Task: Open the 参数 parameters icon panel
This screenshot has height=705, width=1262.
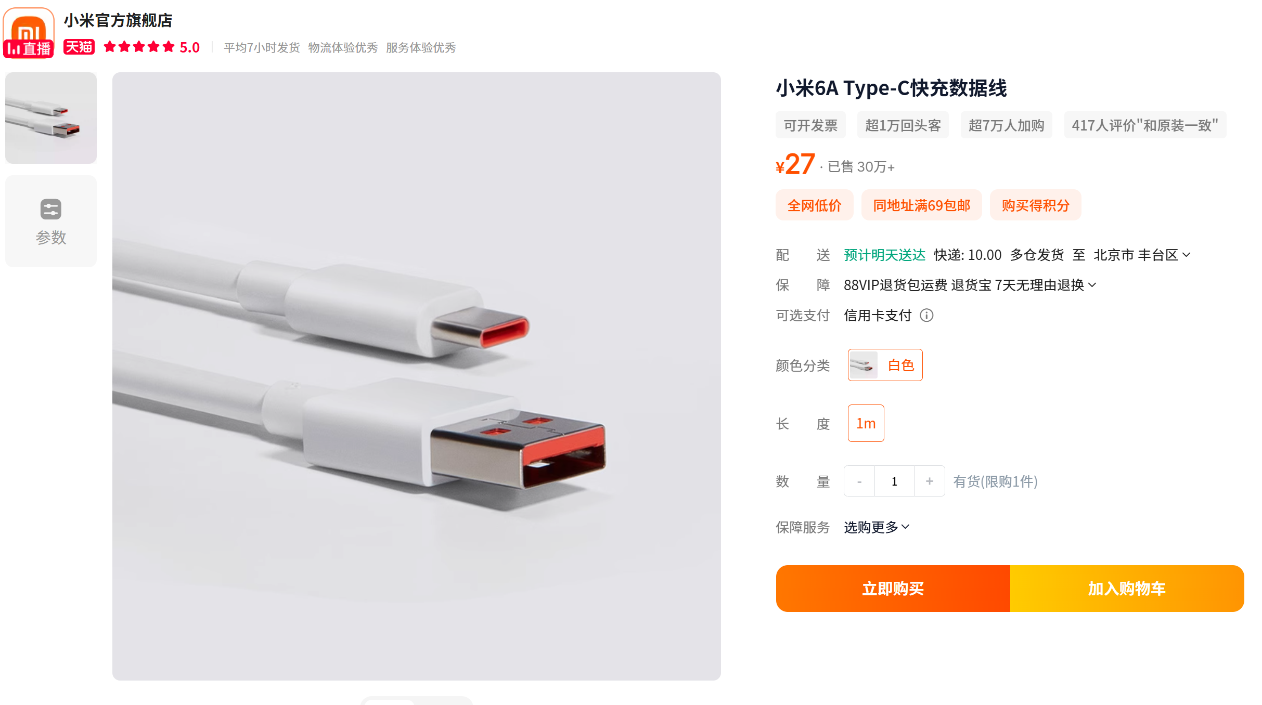Action: (x=51, y=221)
